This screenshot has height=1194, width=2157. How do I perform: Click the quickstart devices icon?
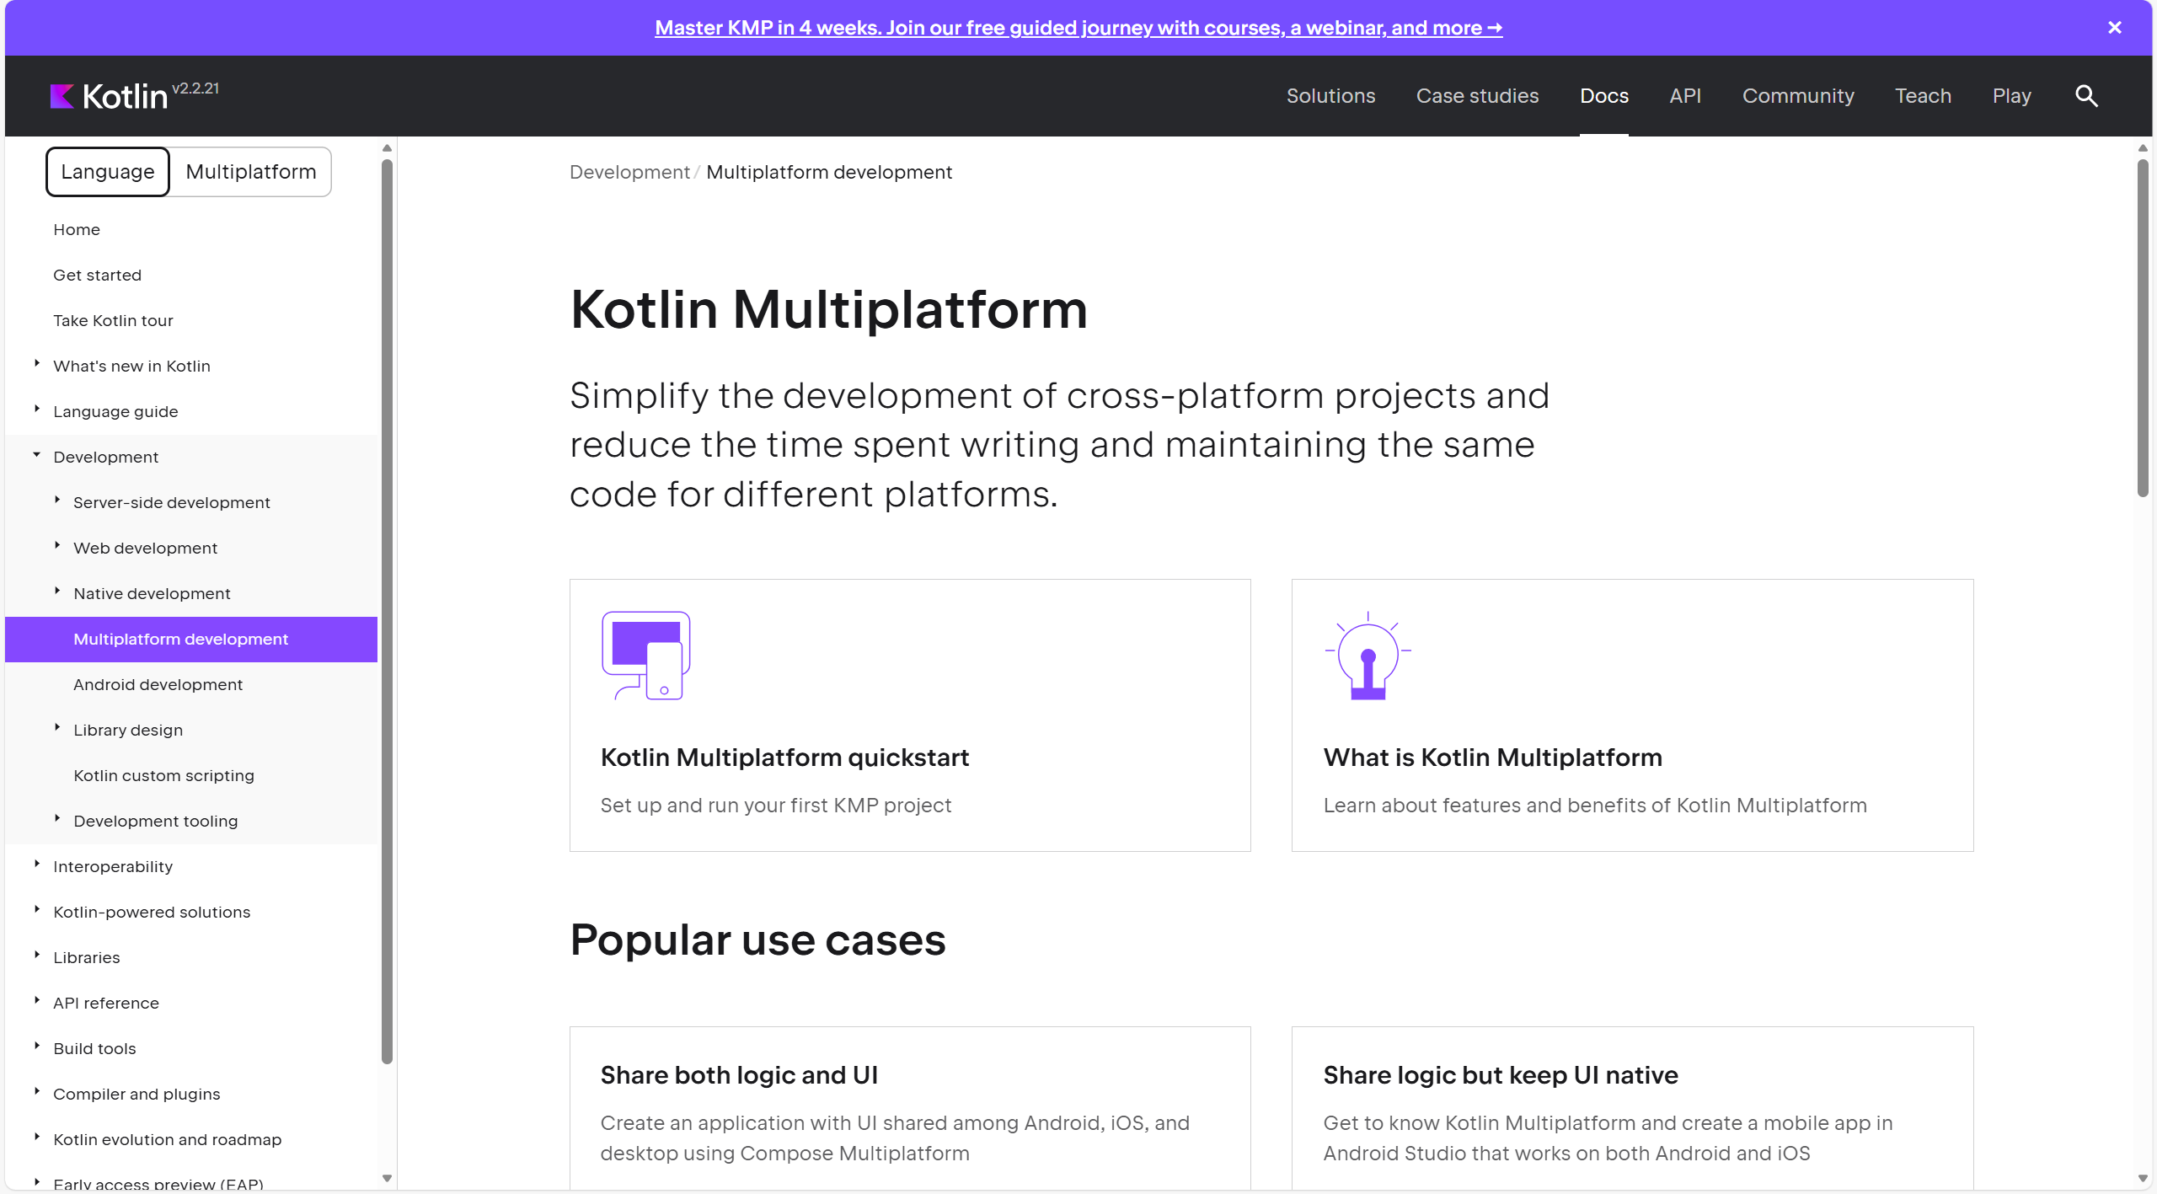[645, 656]
